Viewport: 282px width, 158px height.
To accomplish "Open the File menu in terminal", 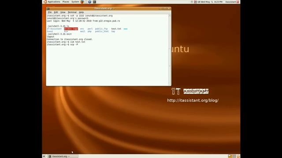I will (50, 12).
